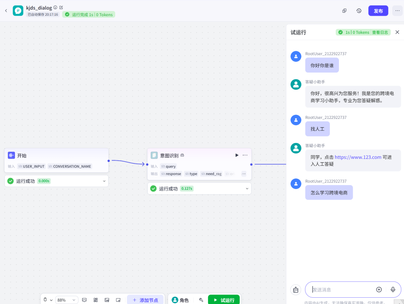This screenshot has width=404, height=304.
Task: Click the microphone icon in message box
Action: tap(393, 289)
